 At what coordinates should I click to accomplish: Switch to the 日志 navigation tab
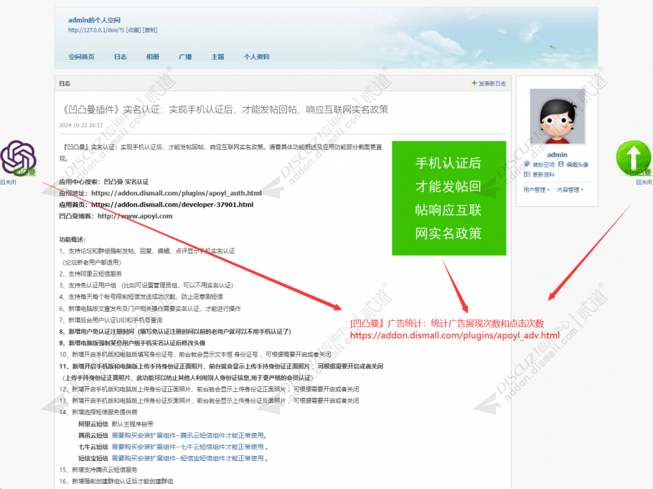pos(121,57)
